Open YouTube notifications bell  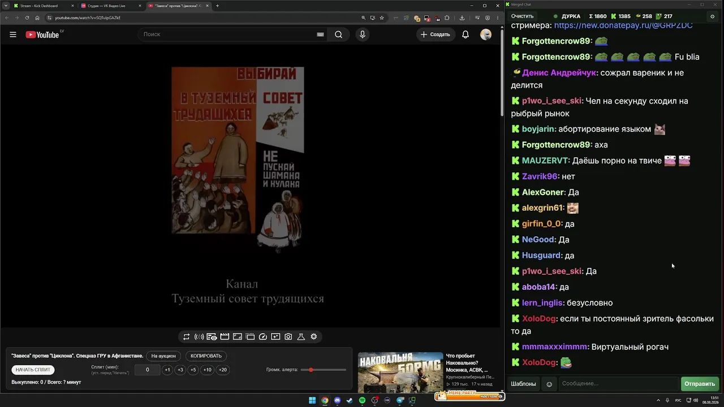(x=466, y=34)
